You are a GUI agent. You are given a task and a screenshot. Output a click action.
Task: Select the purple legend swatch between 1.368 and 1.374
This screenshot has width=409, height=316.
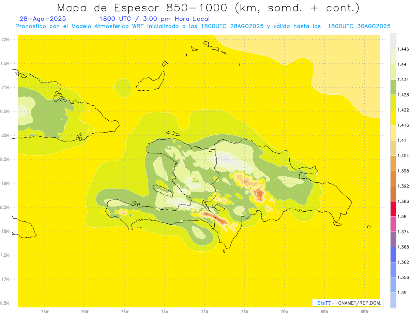point(393,239)
